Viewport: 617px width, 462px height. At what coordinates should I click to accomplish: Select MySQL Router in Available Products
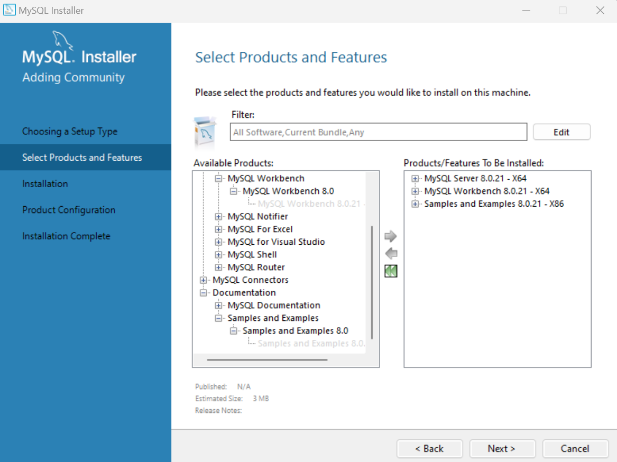click(x=256, y=267)
